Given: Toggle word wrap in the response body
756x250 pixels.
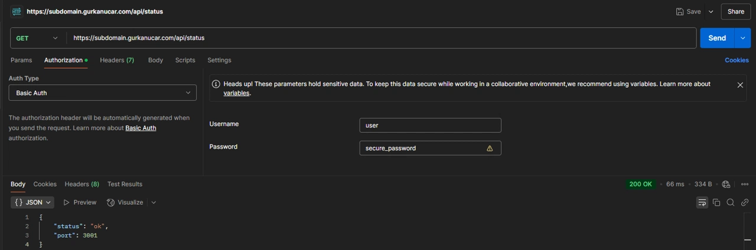Looking at the screenshot, I should pos(702,202).
